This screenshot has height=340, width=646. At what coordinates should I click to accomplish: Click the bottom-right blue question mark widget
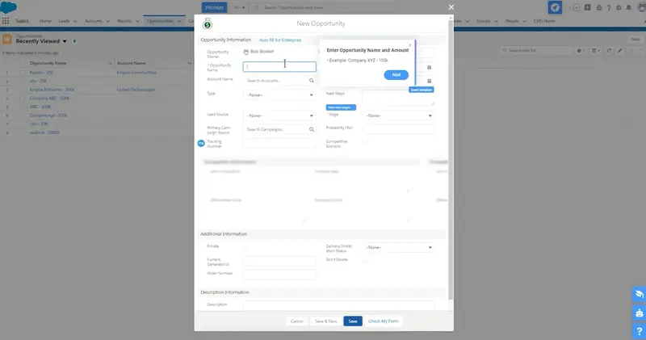639,331
